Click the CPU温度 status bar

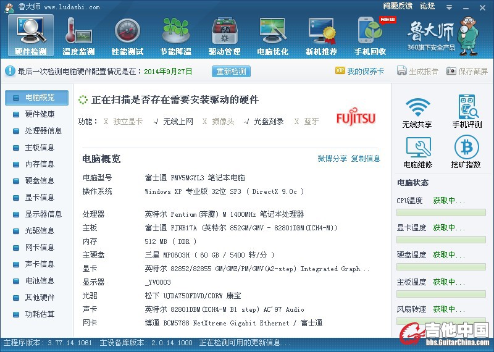441,212
